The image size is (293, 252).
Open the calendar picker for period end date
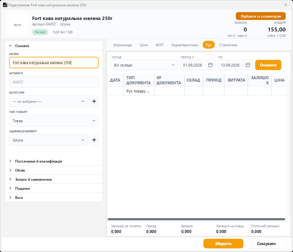click(x=248, y=65)
